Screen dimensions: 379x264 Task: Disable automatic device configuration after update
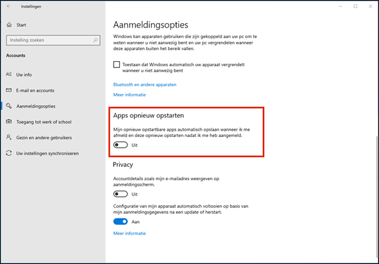(121, 221)
